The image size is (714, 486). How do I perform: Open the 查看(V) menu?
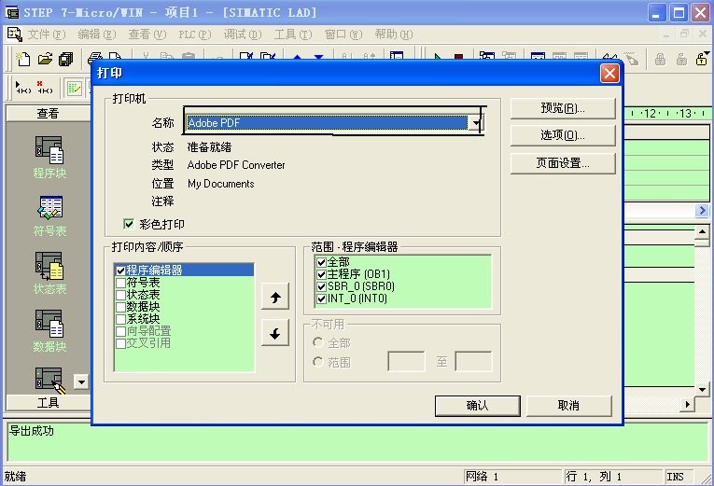(x=147, y=35)
